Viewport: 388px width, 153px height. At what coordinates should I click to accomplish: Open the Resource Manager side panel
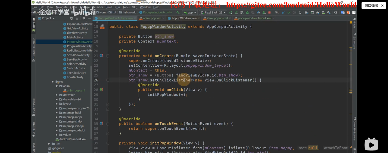(x=34, y=50)
